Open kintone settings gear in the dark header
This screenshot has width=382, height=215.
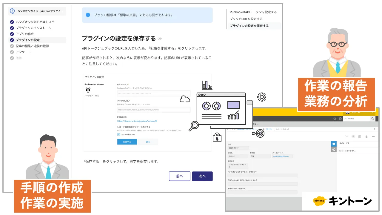(335, 119)
